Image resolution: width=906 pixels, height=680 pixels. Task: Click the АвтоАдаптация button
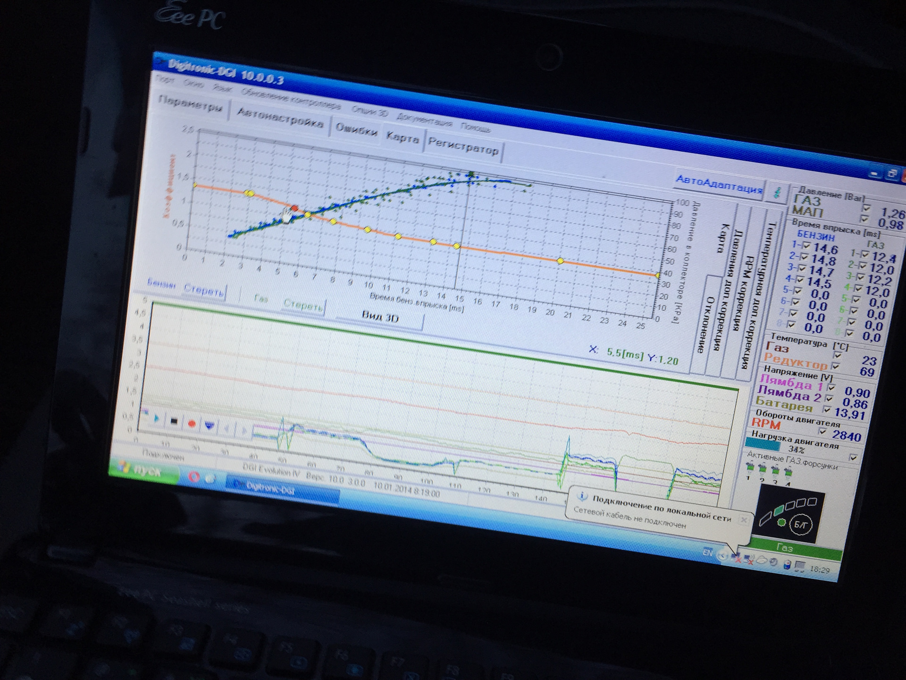[x=719, y=185]
